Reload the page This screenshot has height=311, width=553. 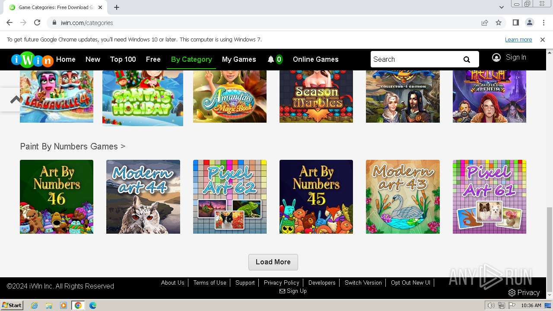click(x=37, y=22)
